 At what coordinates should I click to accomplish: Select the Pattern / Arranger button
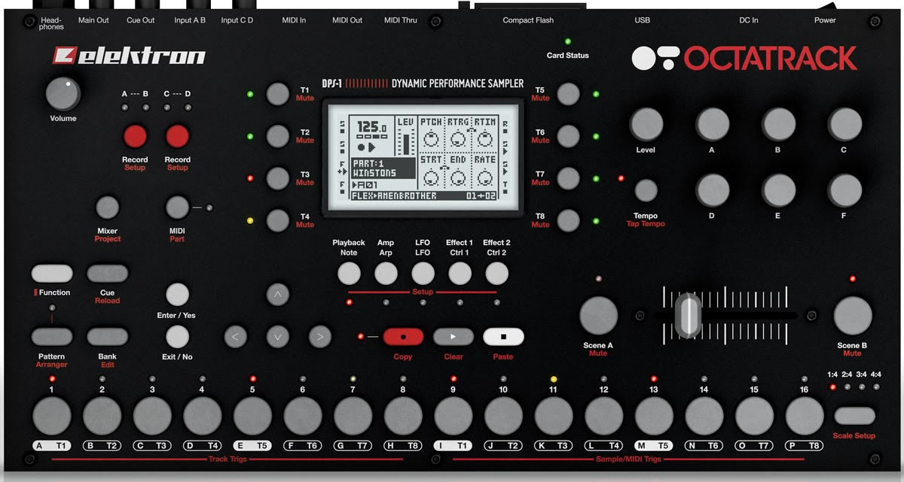pos(52,336)
